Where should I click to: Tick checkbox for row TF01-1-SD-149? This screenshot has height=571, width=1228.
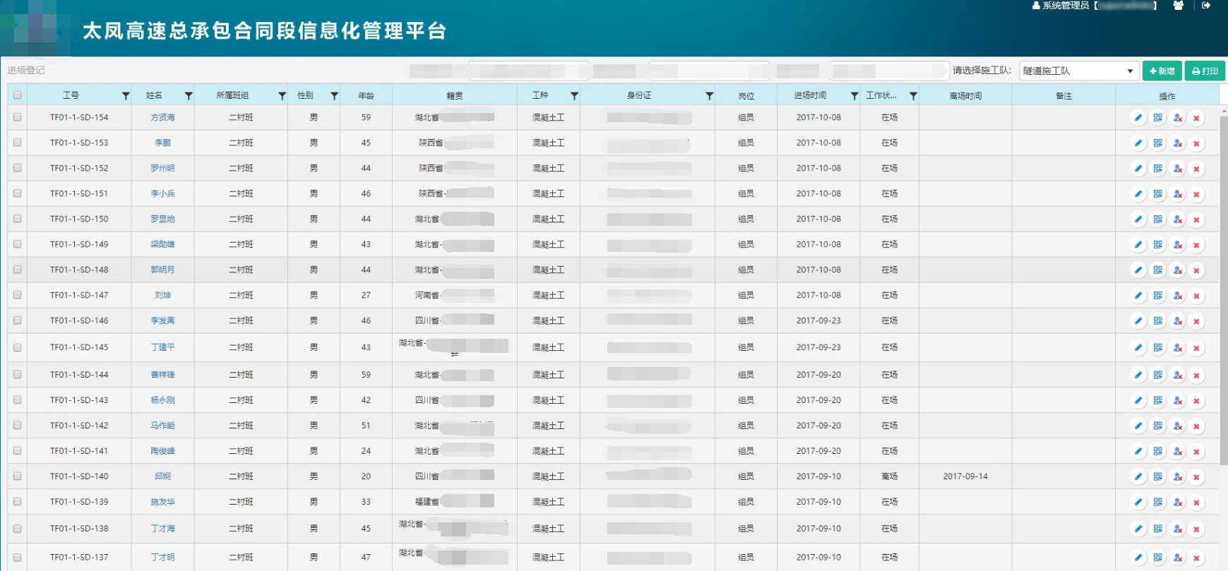18,244
